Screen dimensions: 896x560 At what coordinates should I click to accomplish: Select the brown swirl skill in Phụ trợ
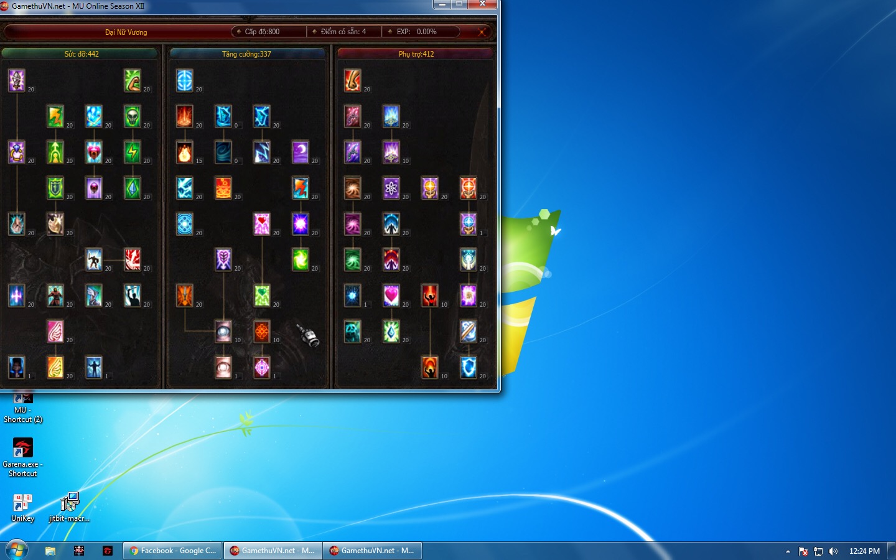tap(353, 188)
